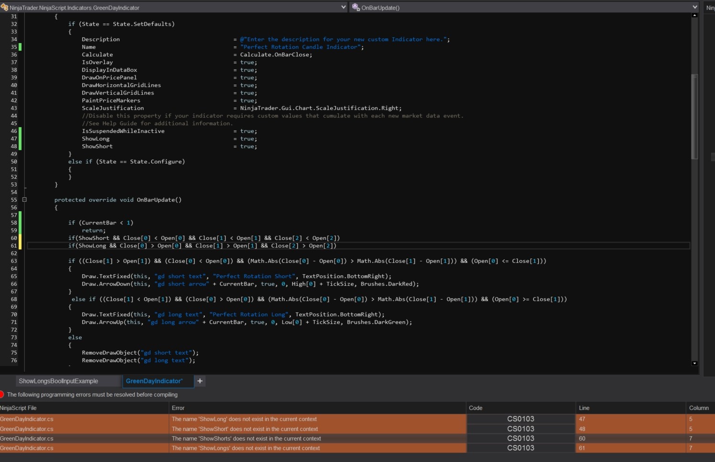Click the scroll up arrow of the code editor
This screenshot has width=715, height=462.
(694, 16)
